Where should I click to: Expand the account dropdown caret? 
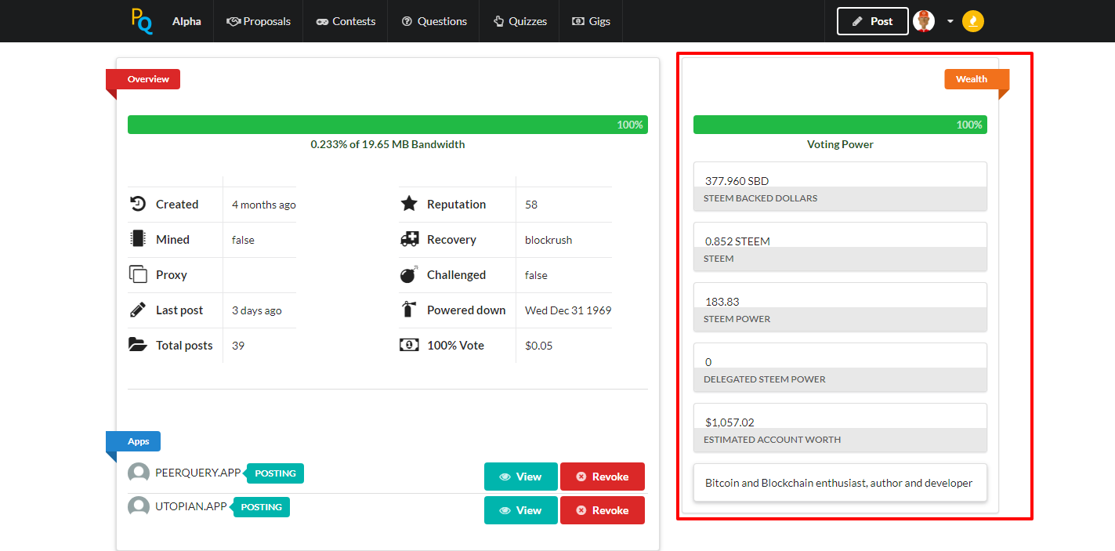coord(950,21)
